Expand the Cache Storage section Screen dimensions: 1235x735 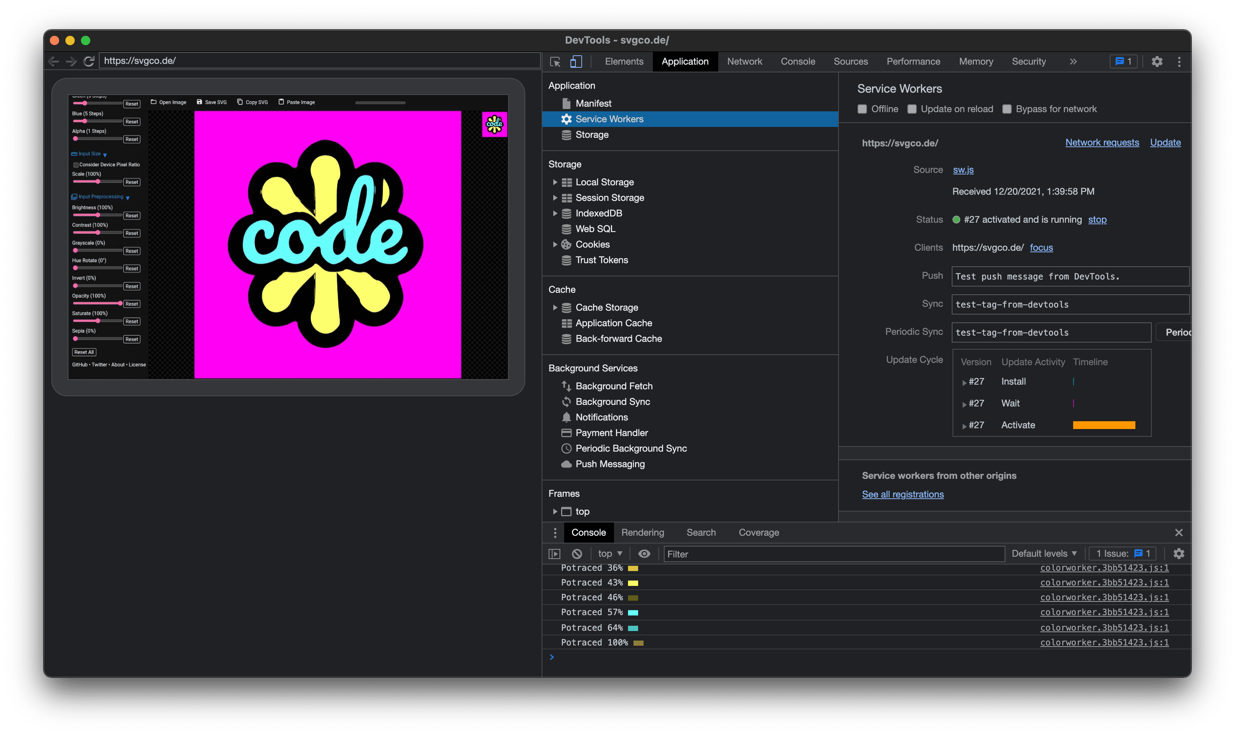tap(554, 307)
